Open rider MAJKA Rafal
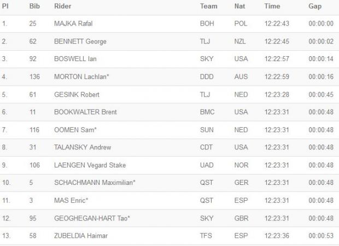Screen dimensions: 339x246 point(73,23)
